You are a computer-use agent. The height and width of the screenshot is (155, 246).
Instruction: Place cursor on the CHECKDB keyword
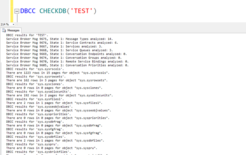[x=53, y=11]
